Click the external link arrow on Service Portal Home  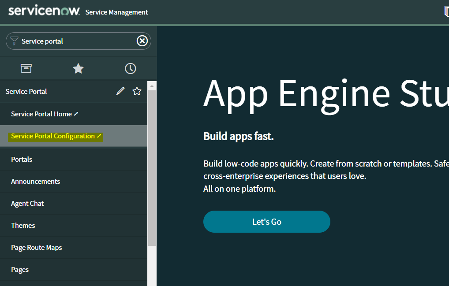(76, 113)
